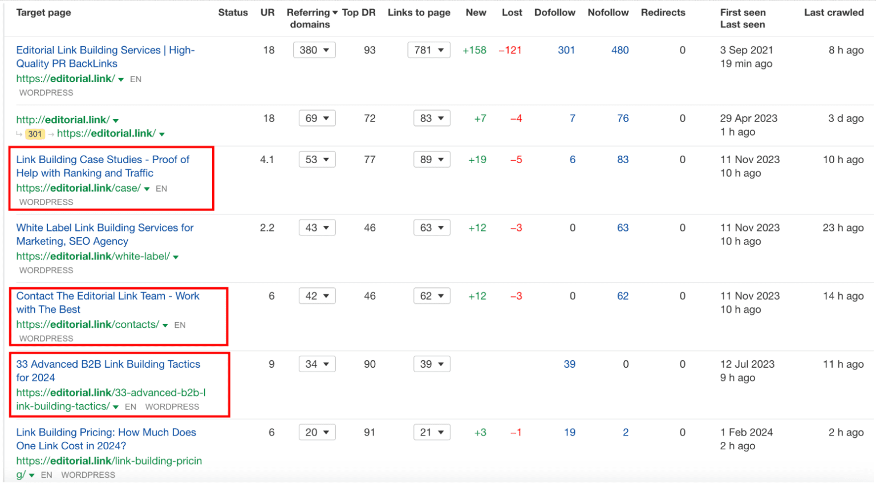Sort by Top DR column header

click(359, 13)
